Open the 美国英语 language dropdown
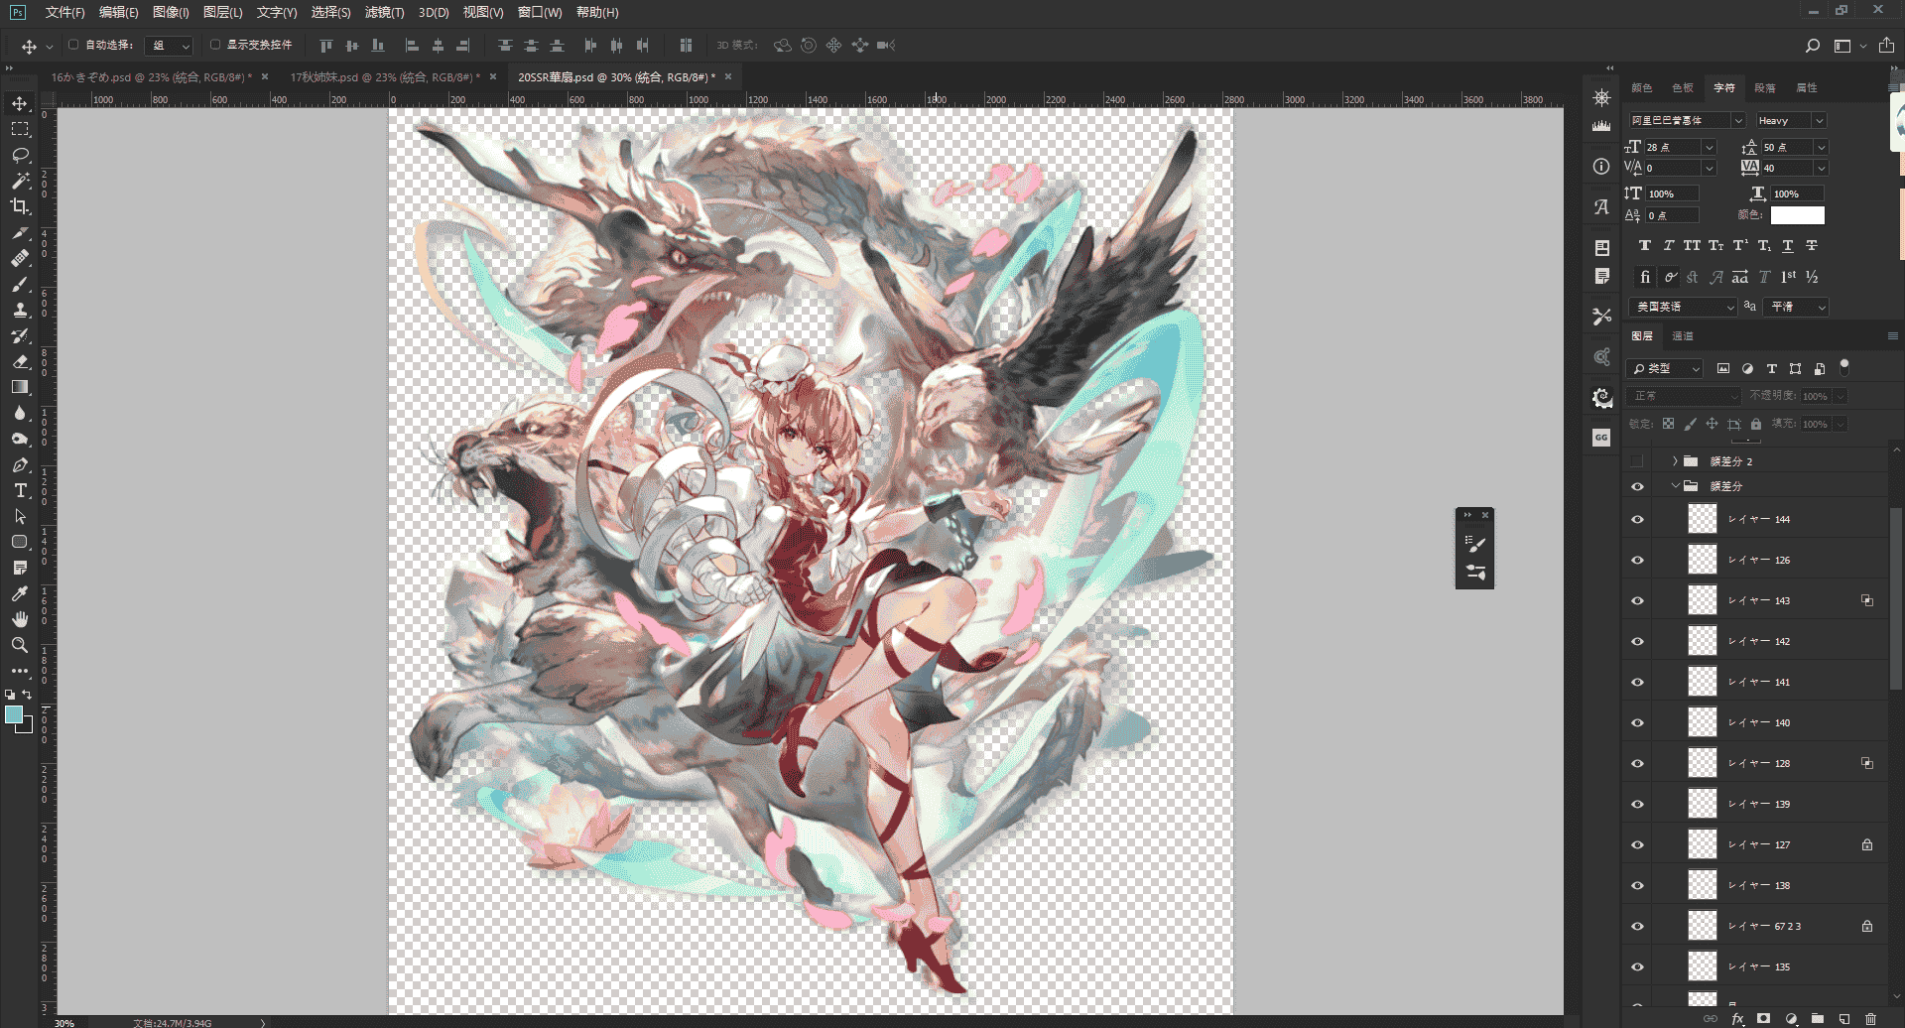The image size is (1905, 1028). 1683,307
